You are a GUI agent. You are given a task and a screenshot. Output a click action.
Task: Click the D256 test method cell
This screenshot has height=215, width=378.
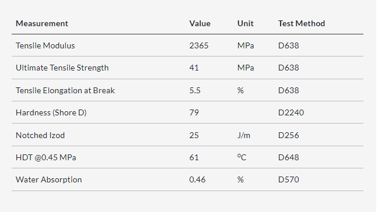289,135
